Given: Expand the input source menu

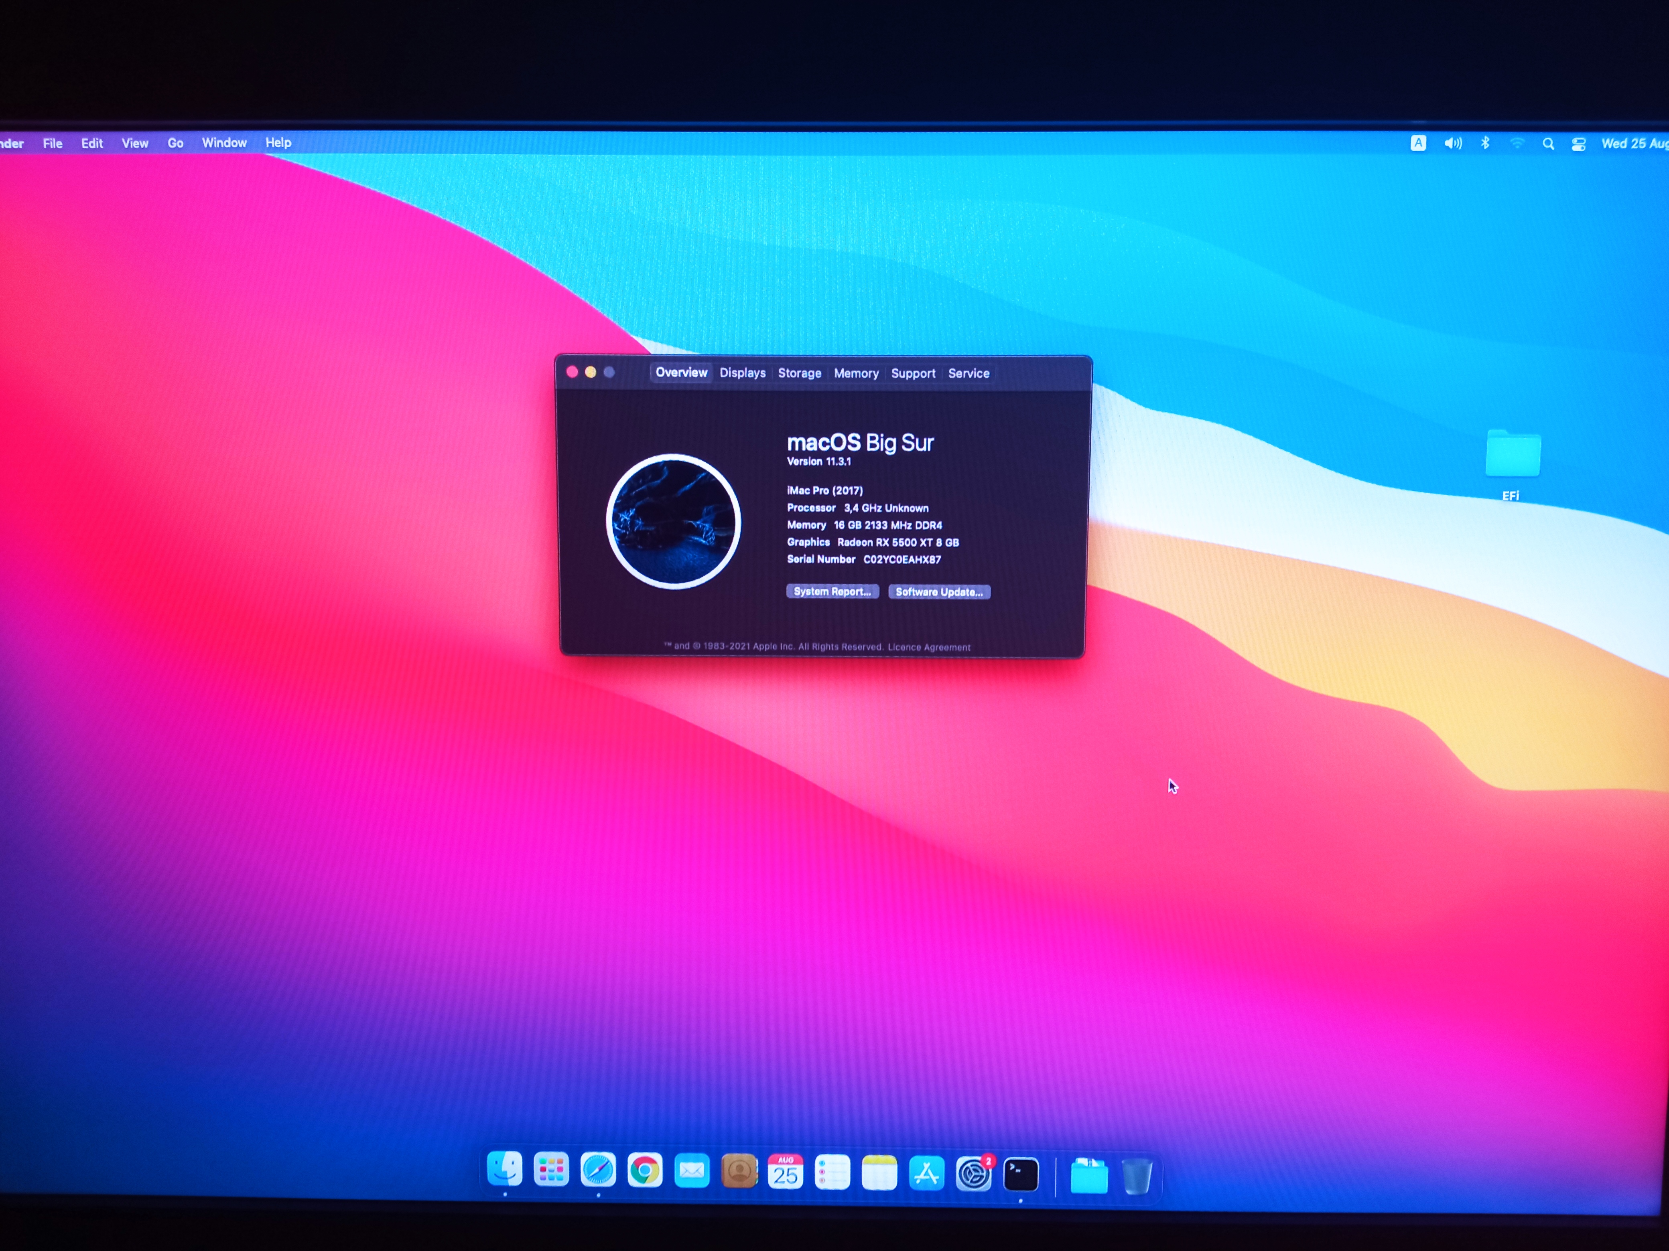Looking at the screenshot, I should tap(1419, 143).
